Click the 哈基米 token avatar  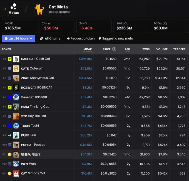tap(16, 154)
